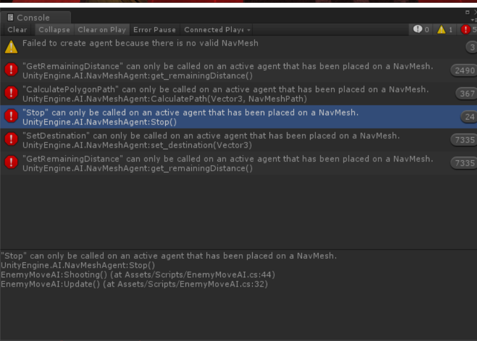
Task: Open console panel options menu icon
Action: click(x=474, y=20)
